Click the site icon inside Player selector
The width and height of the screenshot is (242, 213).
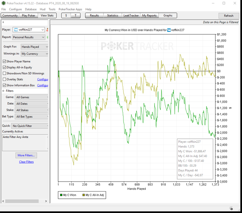16,30
